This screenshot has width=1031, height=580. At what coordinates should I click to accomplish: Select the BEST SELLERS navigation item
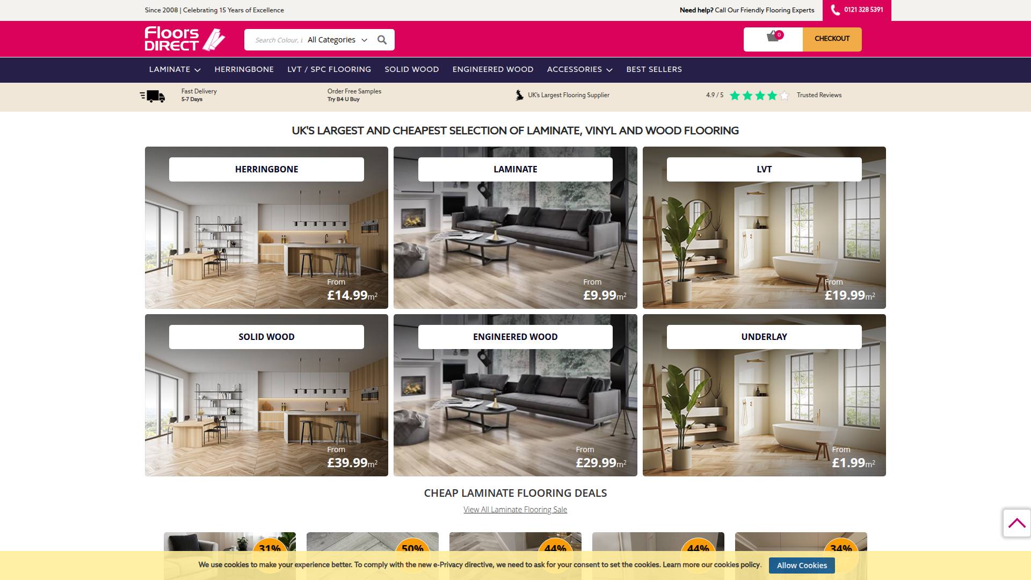[654, 69]
